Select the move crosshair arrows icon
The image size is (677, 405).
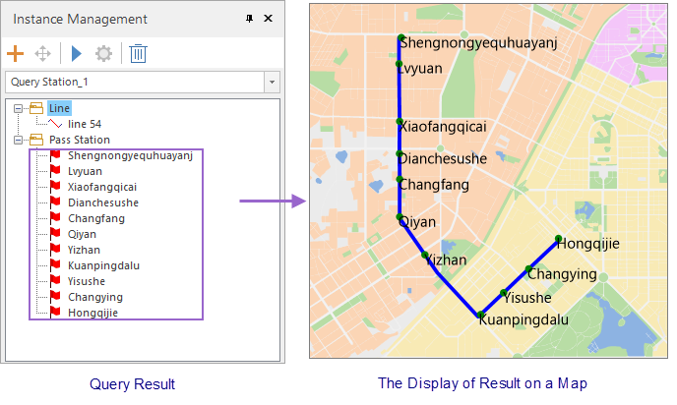[42, 54]
